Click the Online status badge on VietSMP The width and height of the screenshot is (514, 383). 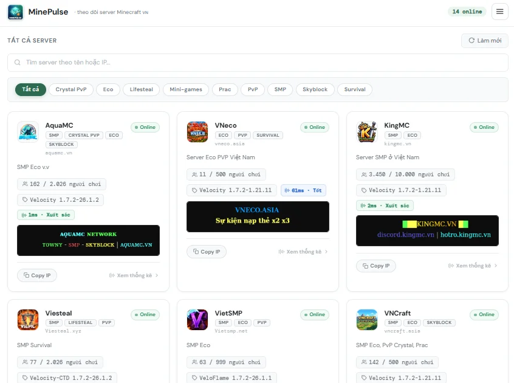click(x=315, y=315)
